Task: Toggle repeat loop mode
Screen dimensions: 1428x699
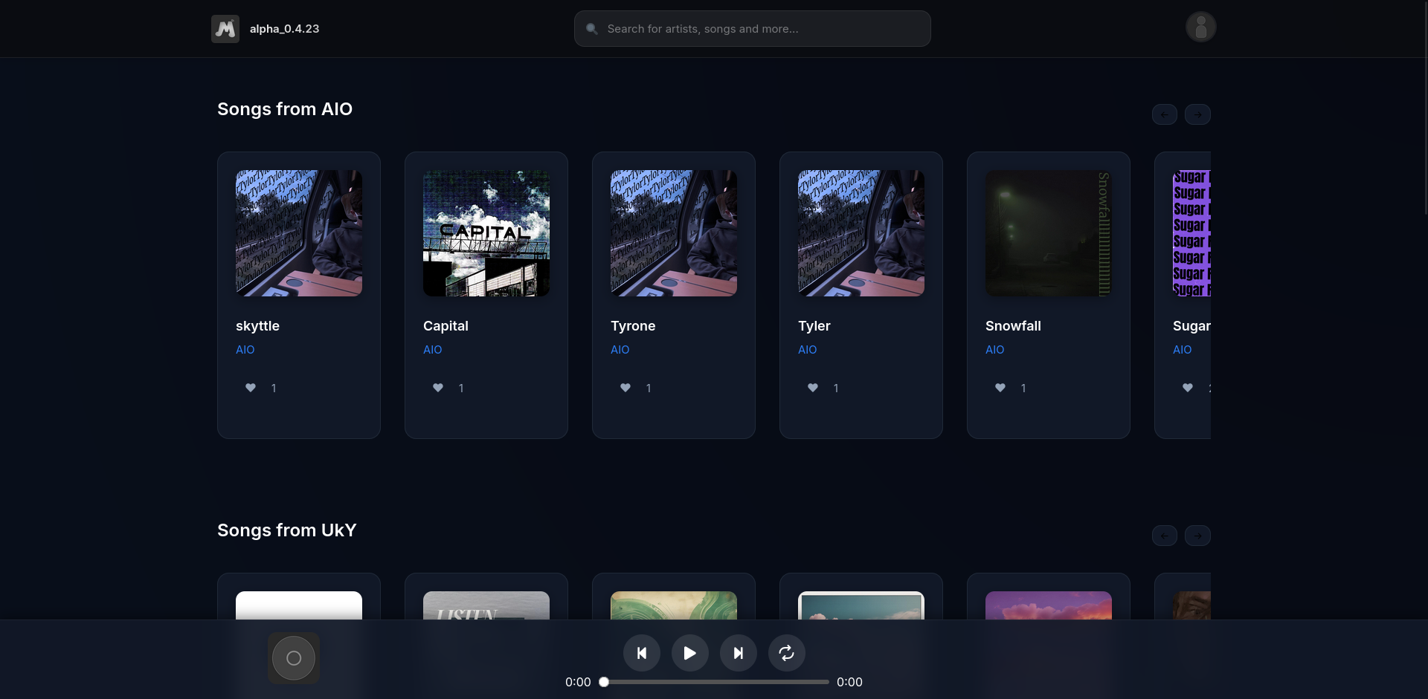Action: (x=787, y=653)
